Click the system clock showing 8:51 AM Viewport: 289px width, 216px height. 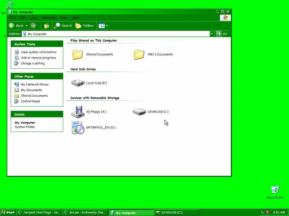[279, 212]
